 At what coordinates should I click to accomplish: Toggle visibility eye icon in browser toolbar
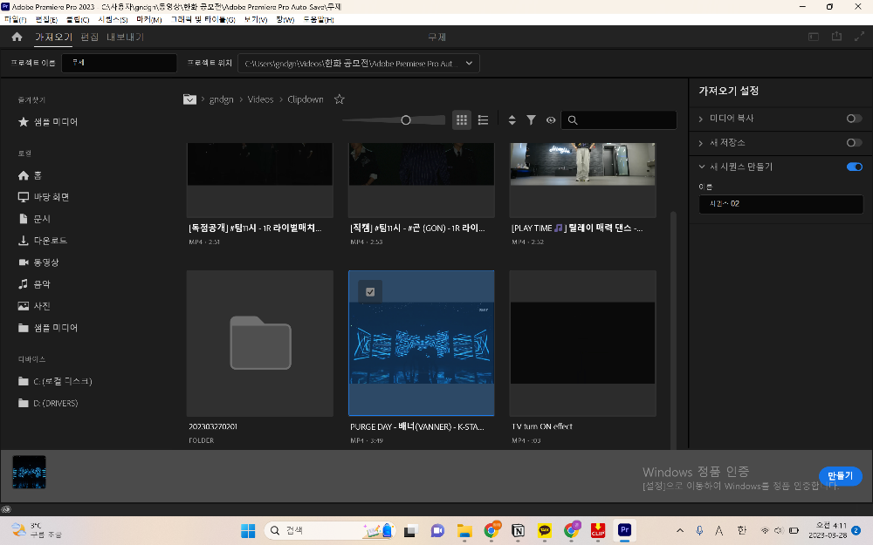coord(551,119)
